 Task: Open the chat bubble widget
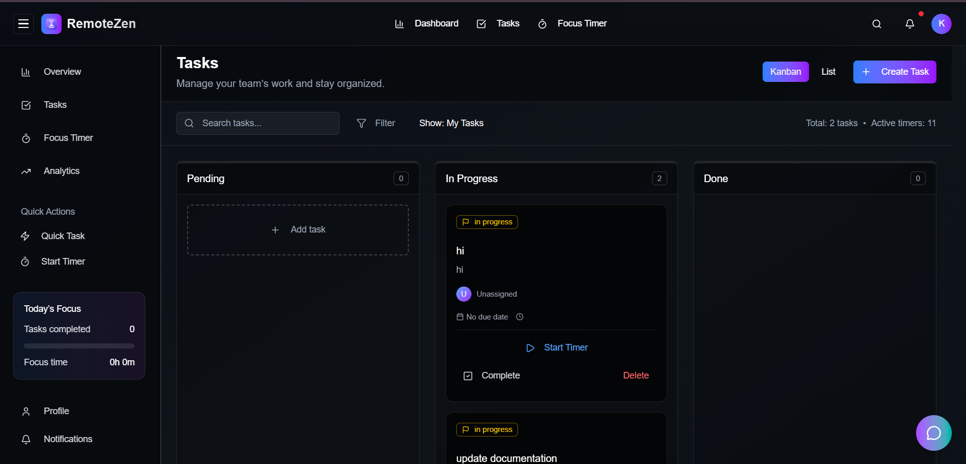[x=934, y=433]
